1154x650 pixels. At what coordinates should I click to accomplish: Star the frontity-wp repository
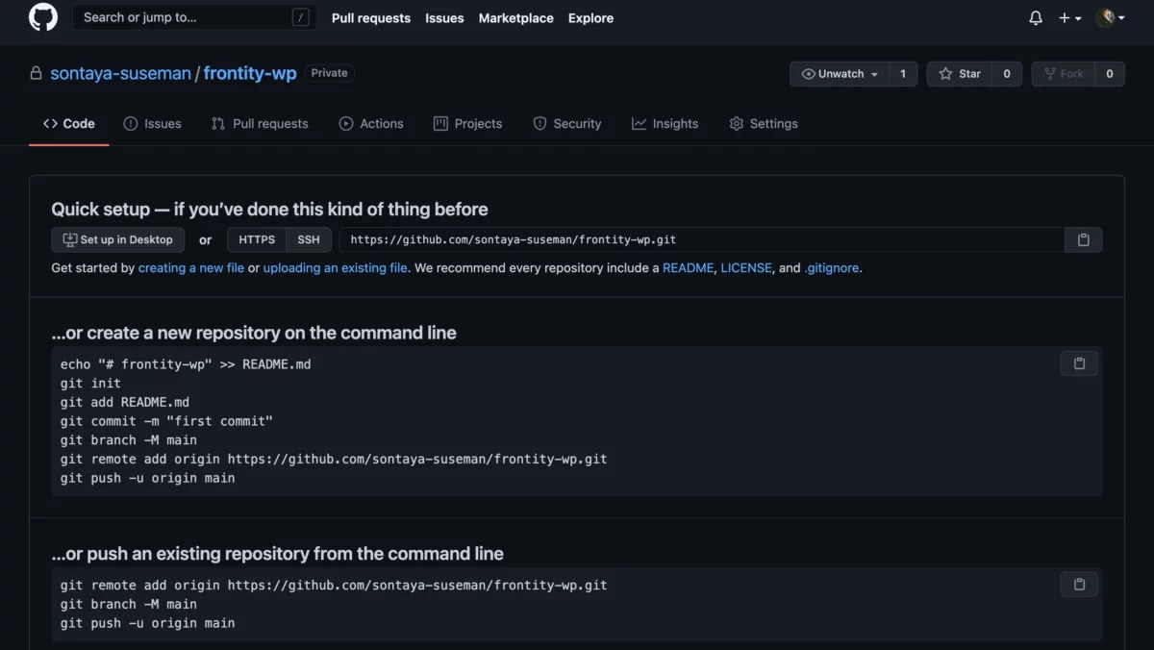point(960,74)
